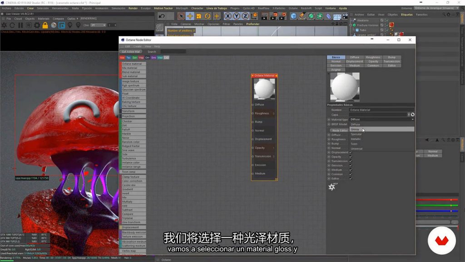Image resolution: width=465 pixels, height=262 pixels.
Task: Open the Diffuse tab in attributes
Action: point(354,57)
